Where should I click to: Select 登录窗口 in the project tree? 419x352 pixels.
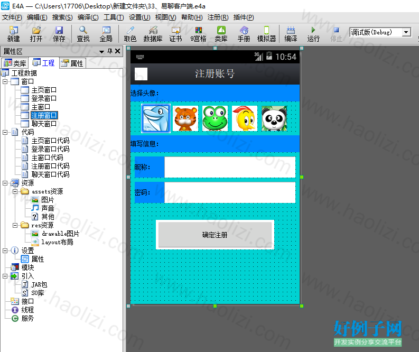click(x=43, y=98)
